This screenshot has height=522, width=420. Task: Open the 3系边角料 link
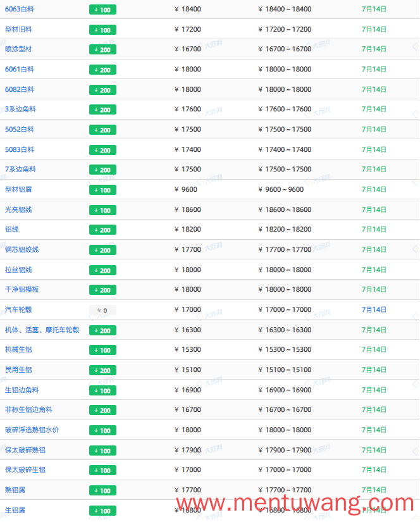coord(20,109)
